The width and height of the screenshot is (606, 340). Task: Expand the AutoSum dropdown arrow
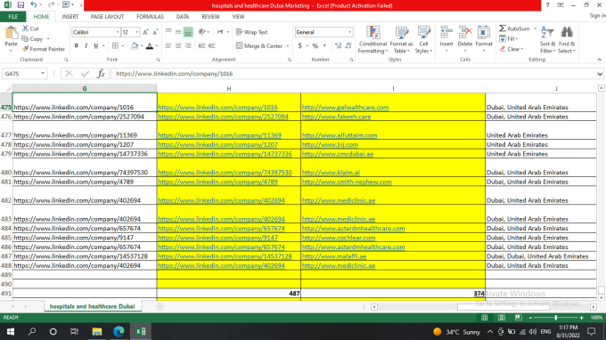pos(535,28)
